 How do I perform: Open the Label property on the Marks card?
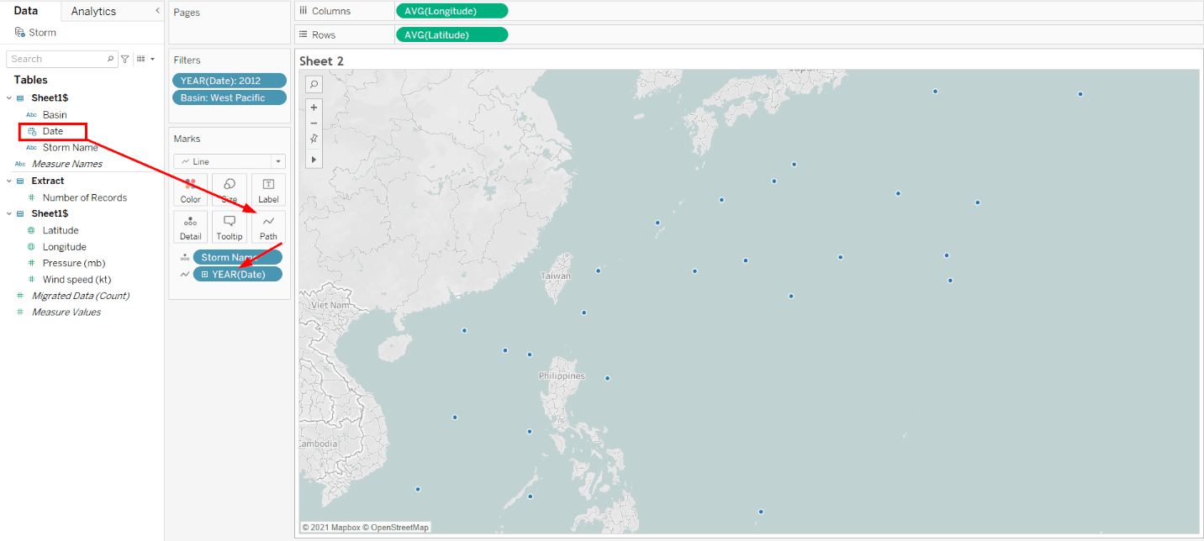[x=267, y=189]
